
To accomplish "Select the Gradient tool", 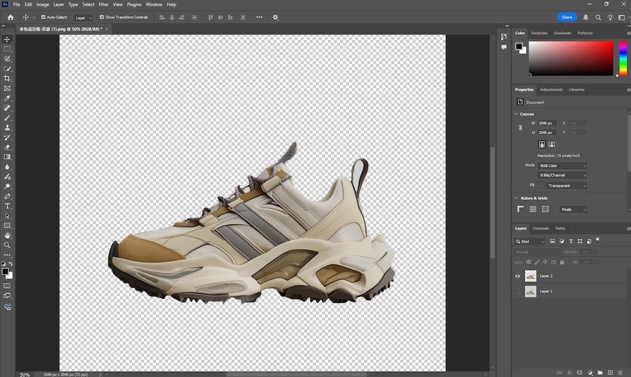I will [x=7, y=157].
